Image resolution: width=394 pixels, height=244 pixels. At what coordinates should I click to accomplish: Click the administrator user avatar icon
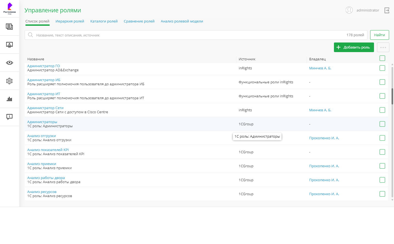(349, 10)
